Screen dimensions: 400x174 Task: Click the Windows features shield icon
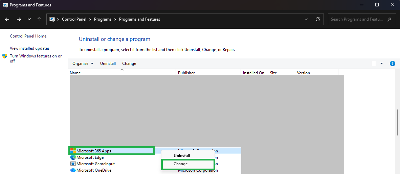(5, 56)
